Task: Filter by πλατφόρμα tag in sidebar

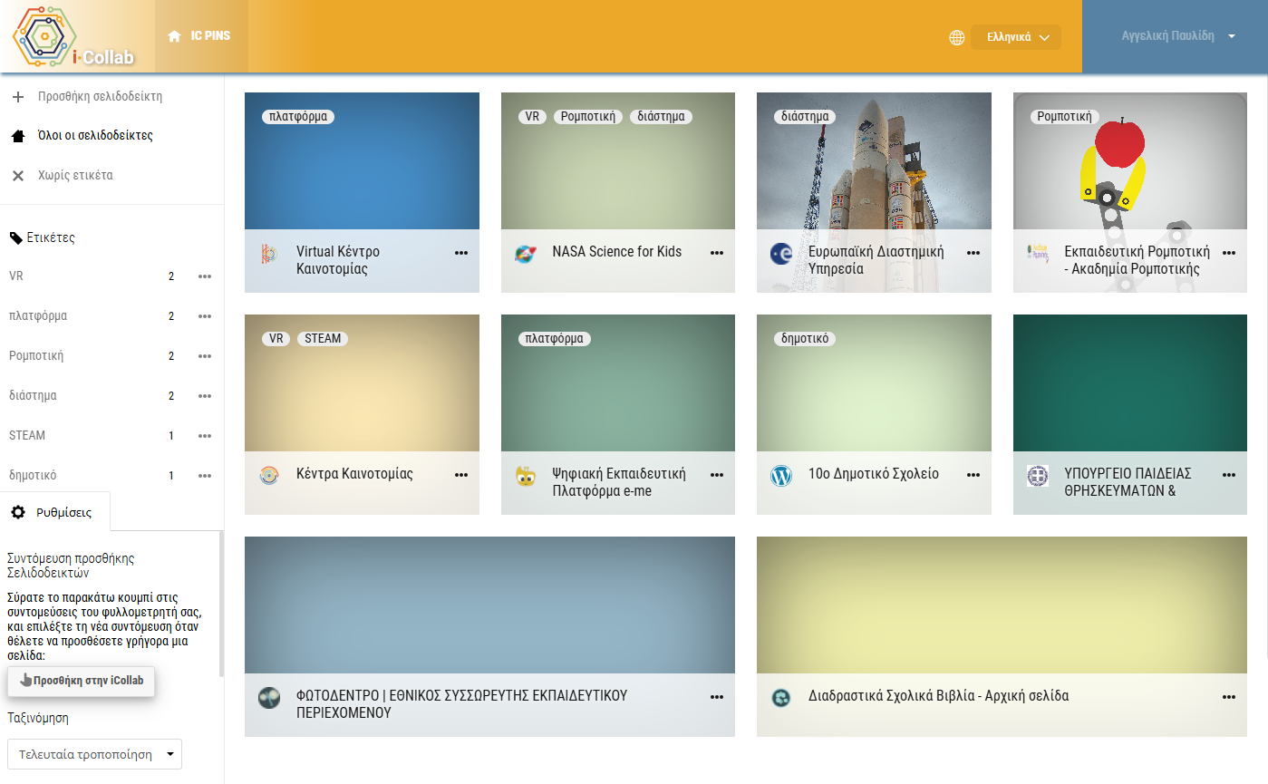Action: pyautogui.click(x=38, y=316)
